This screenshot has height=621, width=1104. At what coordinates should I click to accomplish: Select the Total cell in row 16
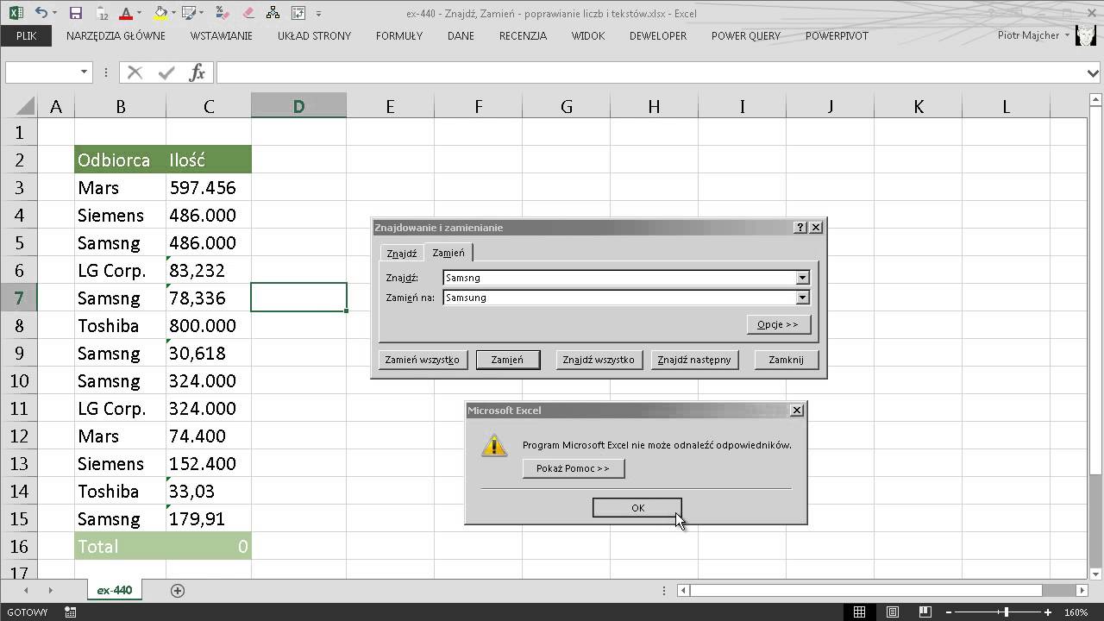[x=120, y=547]
